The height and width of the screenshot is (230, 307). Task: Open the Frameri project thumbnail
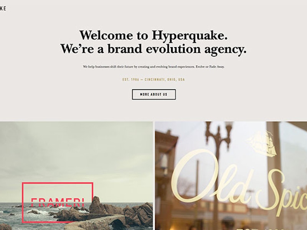point(76,176)
